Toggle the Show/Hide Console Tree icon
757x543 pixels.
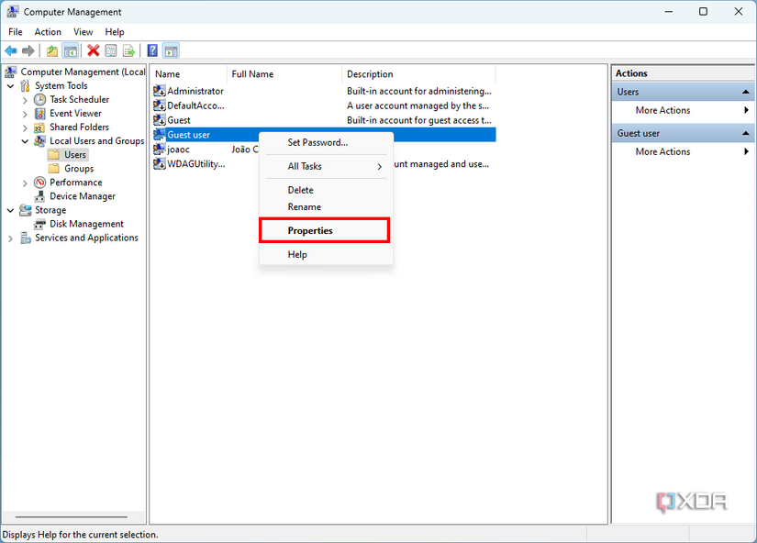[x=71, y=50]
